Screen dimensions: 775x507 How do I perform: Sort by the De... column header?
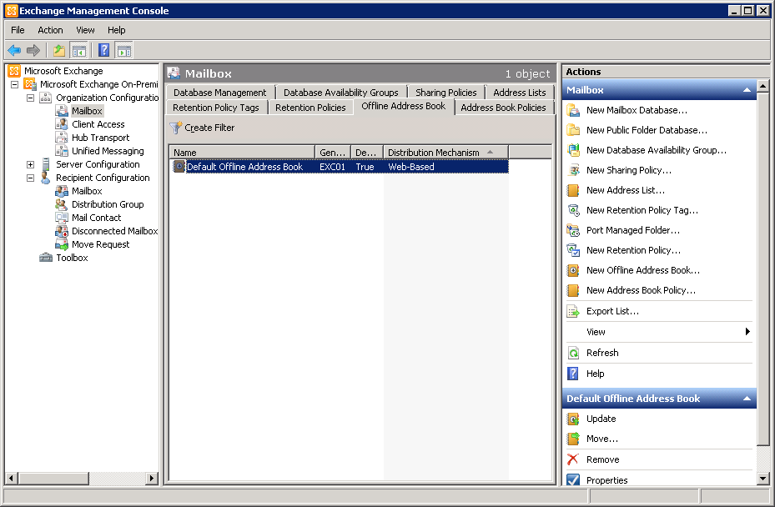tap(367, 153)
